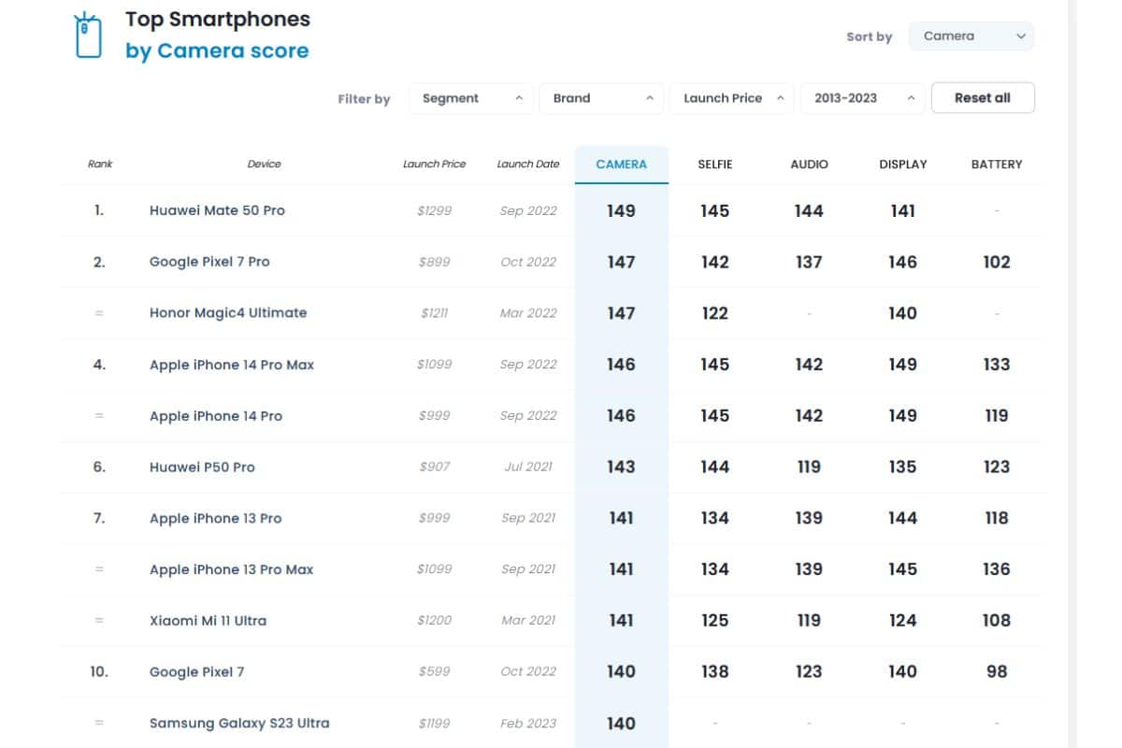Open the Apple iPhone 13 Pro entry

pos(216,518)
